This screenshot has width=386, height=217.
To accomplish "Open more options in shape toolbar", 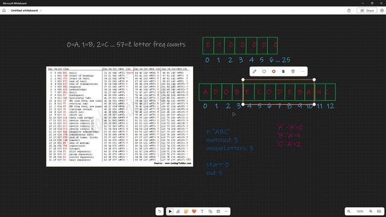I will (x=303, y=72).
